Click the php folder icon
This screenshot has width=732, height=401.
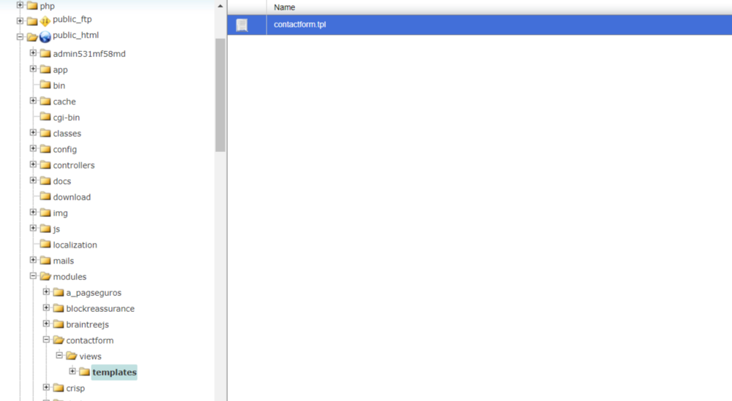click(32, 6)
